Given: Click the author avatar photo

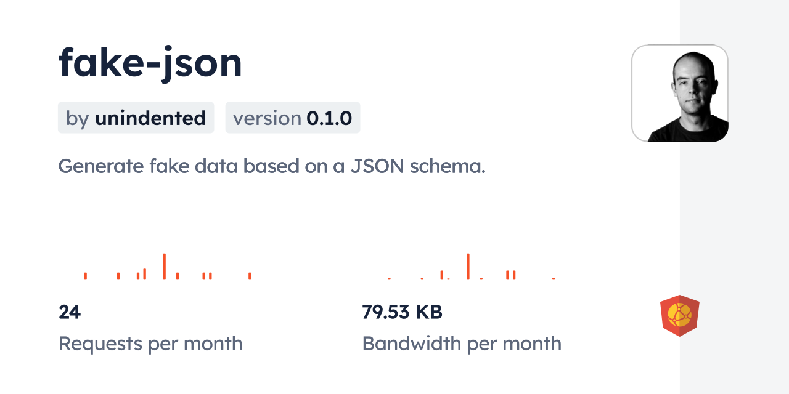Looking at the screenshot, I should 680,94.
